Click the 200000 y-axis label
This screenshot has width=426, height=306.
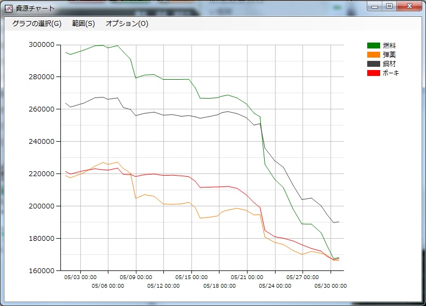[x=42, y=206]
